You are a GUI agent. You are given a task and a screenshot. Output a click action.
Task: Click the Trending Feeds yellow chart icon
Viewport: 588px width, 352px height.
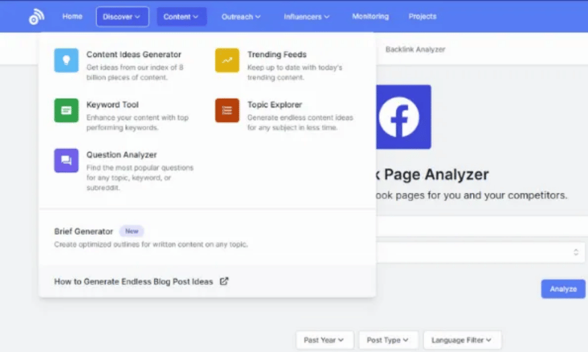pyautogui.click(x=227, y=60)
